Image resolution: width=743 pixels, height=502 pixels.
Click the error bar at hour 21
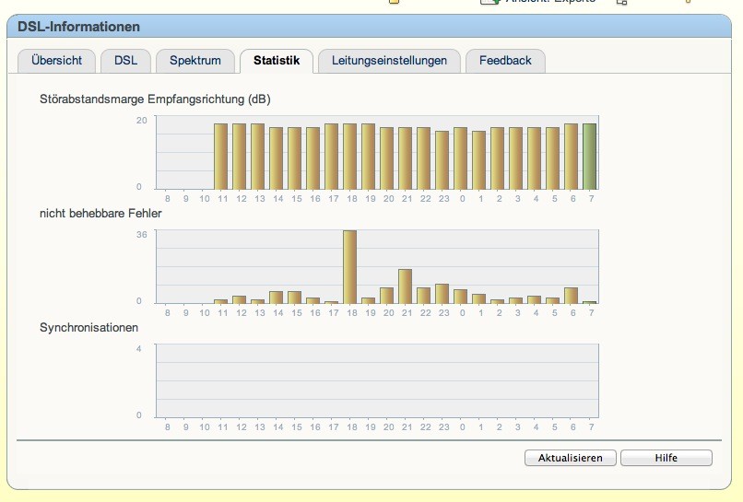tap(405, 286)
